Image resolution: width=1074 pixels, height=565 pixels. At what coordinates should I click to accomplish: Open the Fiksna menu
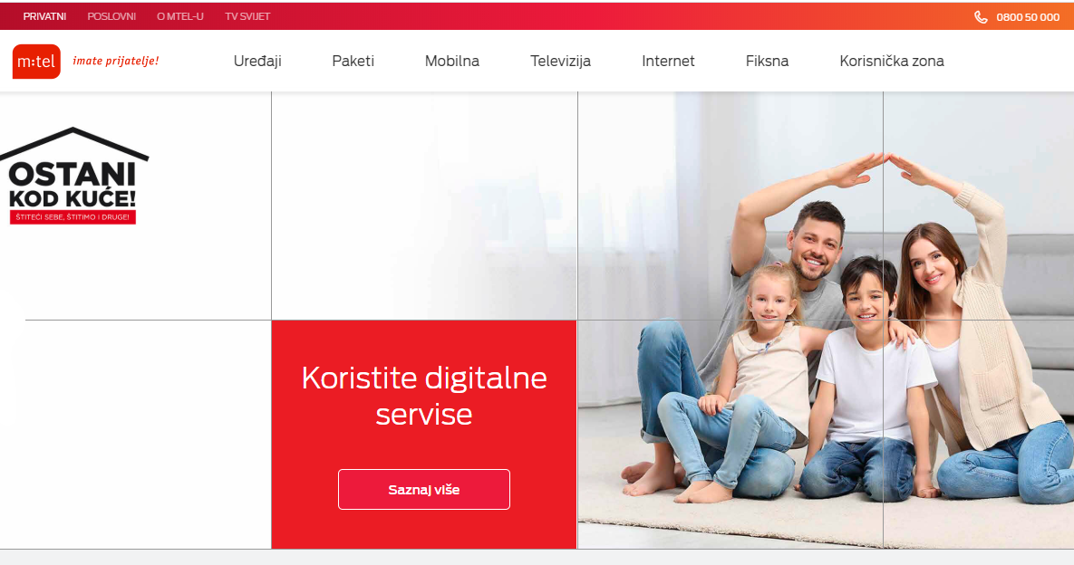(x=767, y=61)
